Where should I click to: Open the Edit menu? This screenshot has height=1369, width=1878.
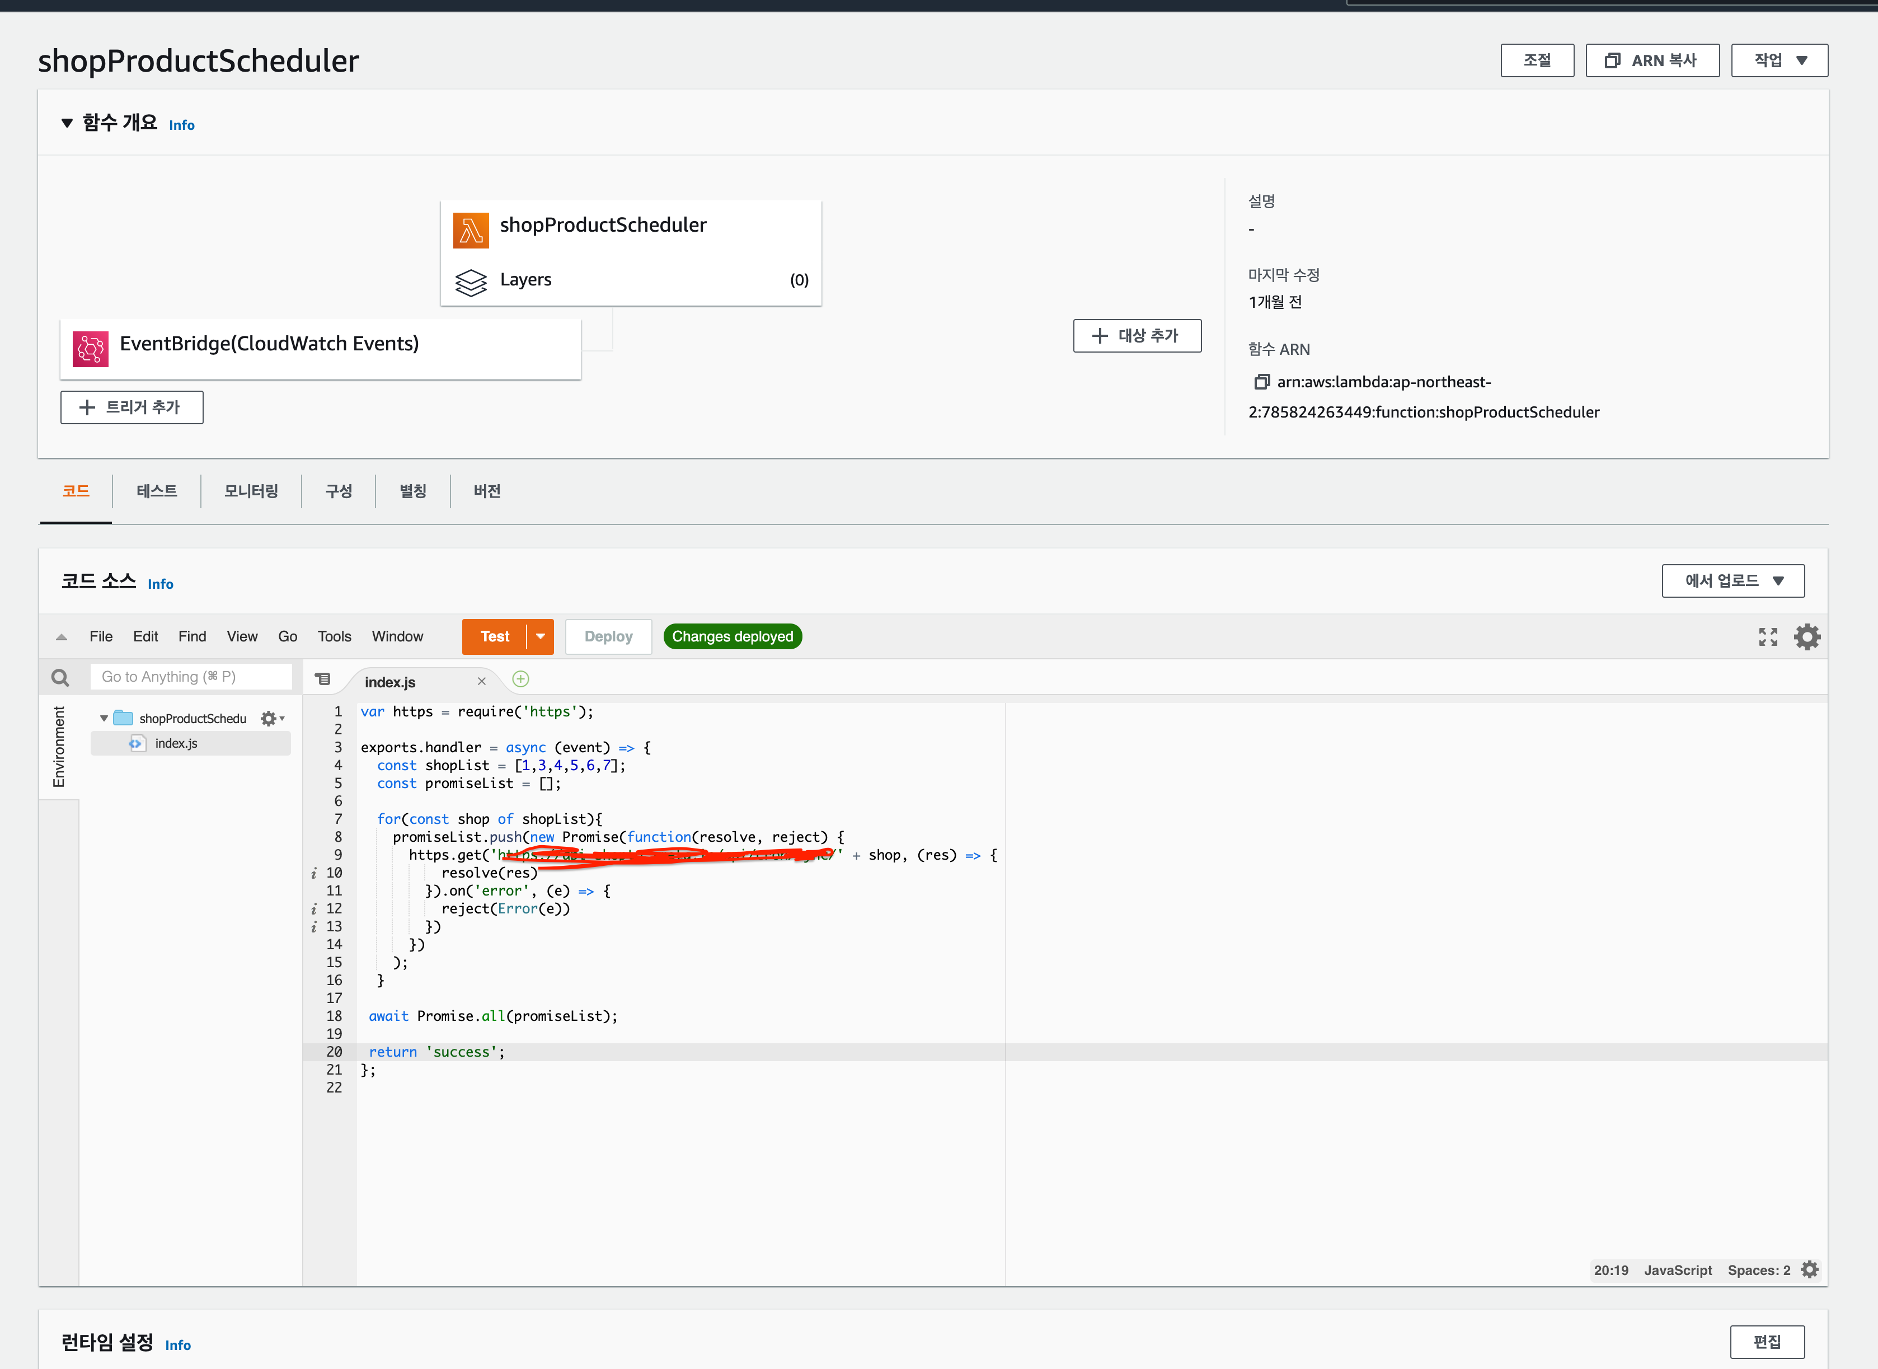(145, 636)
